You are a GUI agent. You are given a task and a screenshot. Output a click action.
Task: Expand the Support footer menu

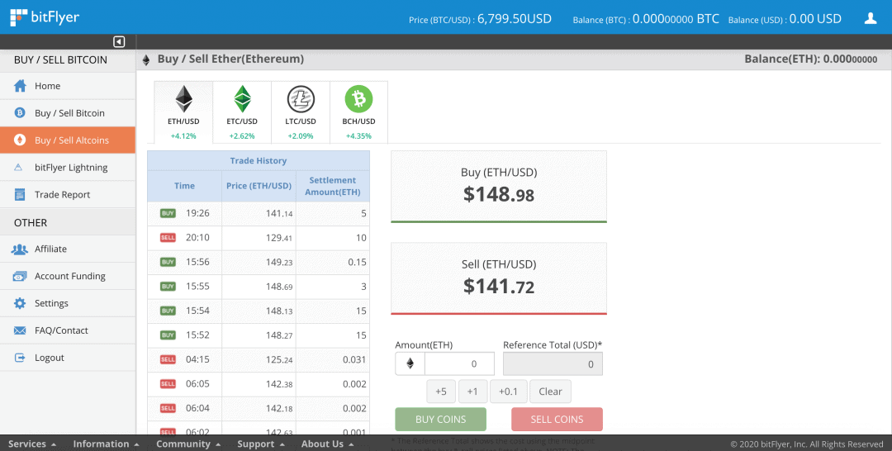[x=261, y=444]
